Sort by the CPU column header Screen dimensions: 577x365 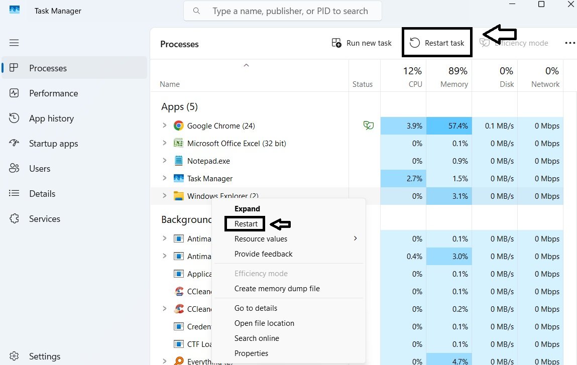pyautogui.click(x=415, y=84)
